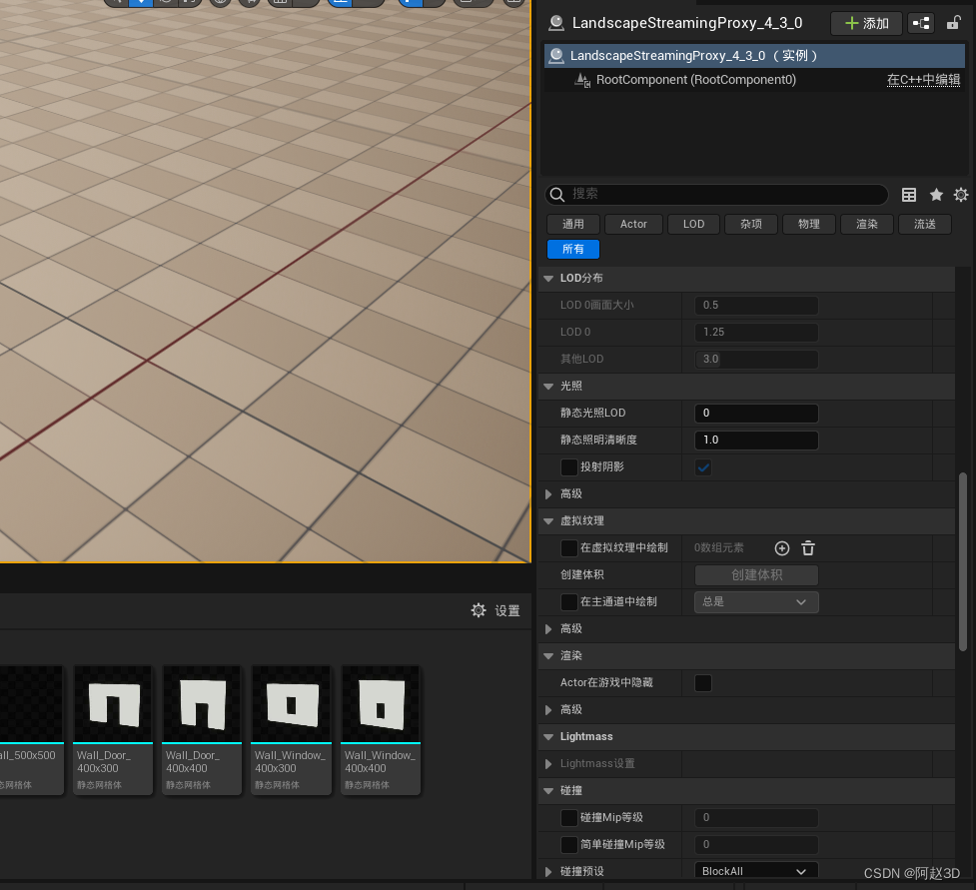Toggle 简单碰撞Mip等级 override checkbox

(x=569, y=845)
